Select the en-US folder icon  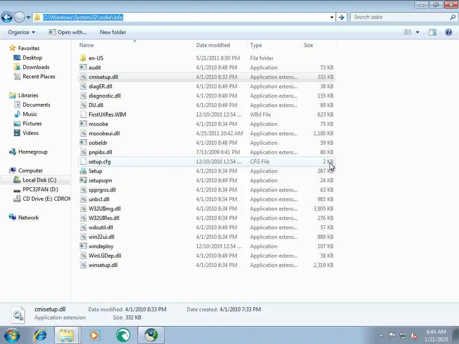(83, 58)
